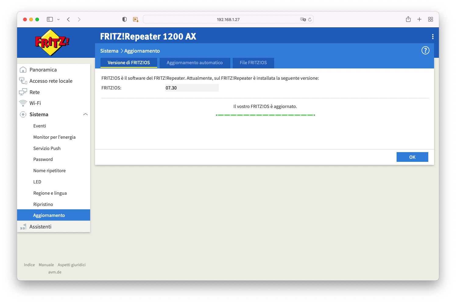Click the Sistema breadcrumb link
The image size is (456, 303).
109,51
